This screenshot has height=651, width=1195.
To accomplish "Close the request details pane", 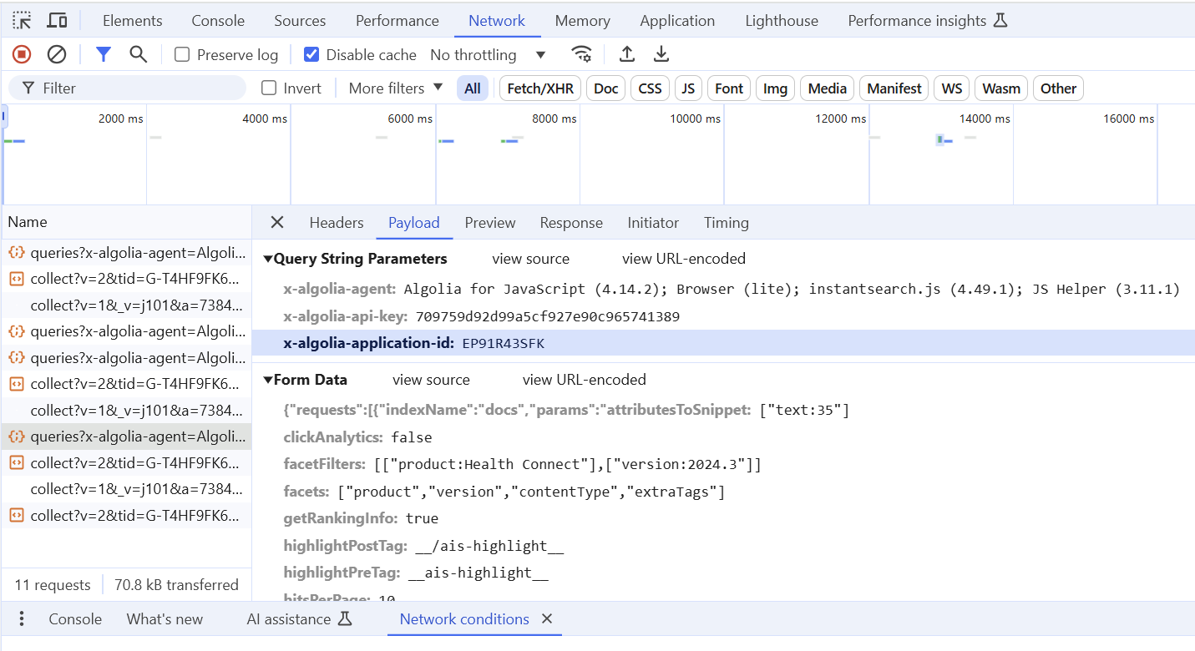I will pos(277,222).
